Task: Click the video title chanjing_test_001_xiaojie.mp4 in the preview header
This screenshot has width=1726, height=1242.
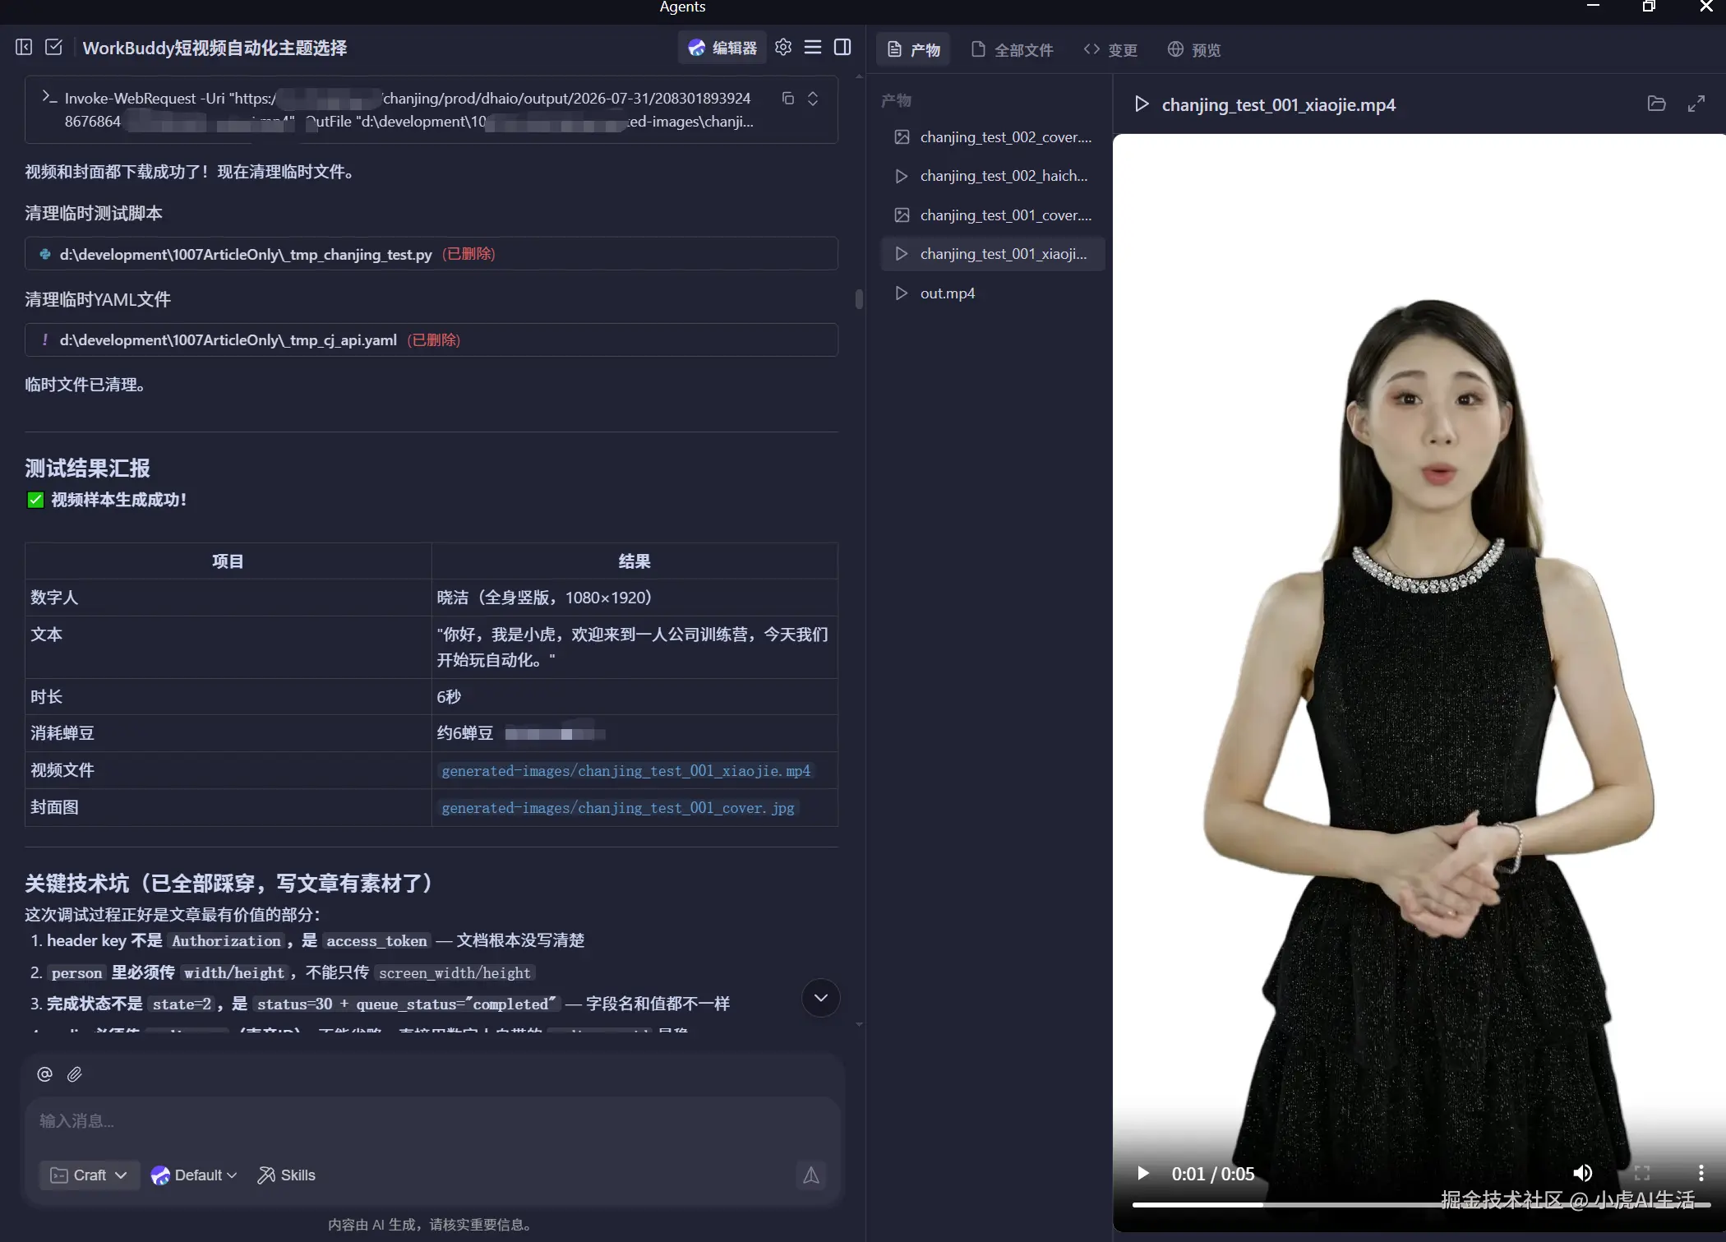Action: (1279, 105)
